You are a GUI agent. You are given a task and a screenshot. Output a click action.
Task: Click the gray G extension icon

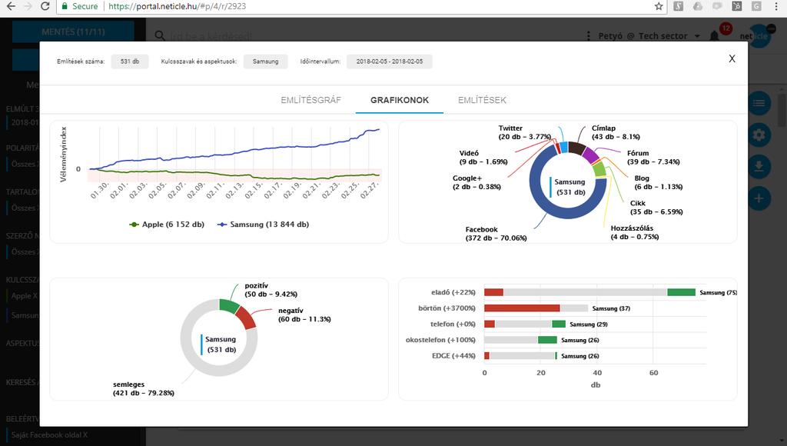[x=756, y=6]
